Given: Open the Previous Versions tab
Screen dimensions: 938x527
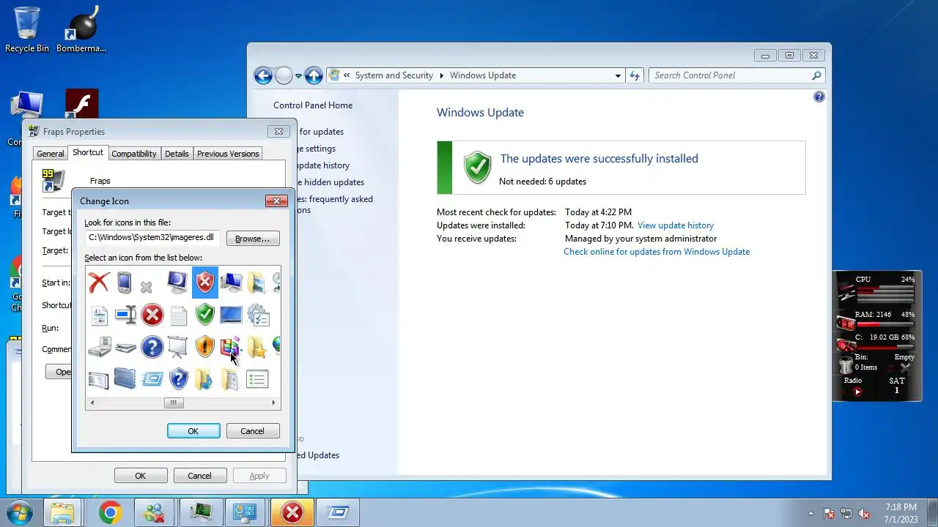Looking at the screenshot, I should 228,154.
